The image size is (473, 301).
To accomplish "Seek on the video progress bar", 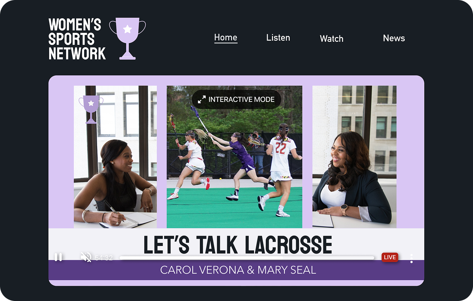I will point(247,258).
